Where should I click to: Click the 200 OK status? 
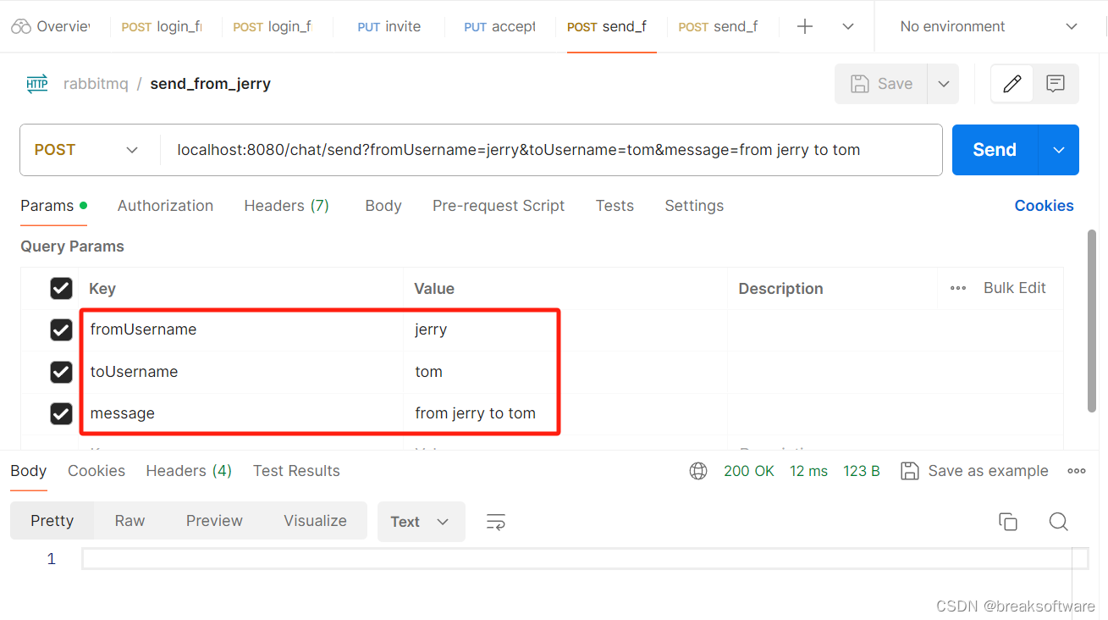(x=749, y=471)
